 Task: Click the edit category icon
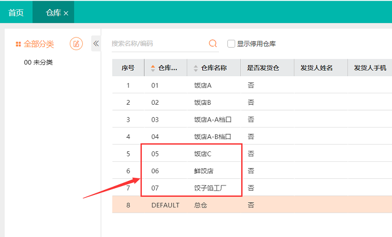(x=76, y=44)
